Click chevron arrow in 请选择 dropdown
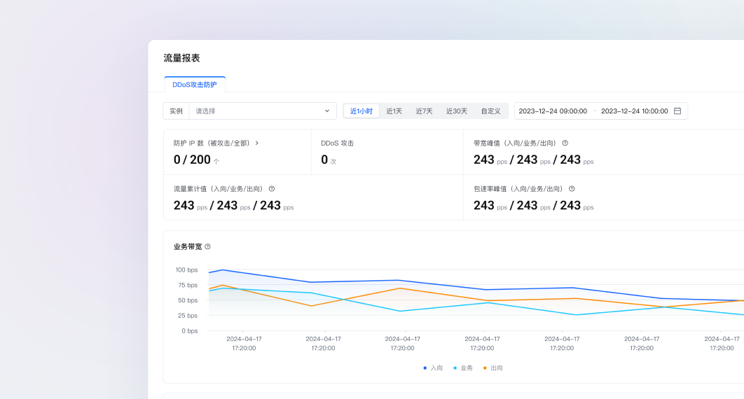Viewport: 744px width, 399px height. 326,111
